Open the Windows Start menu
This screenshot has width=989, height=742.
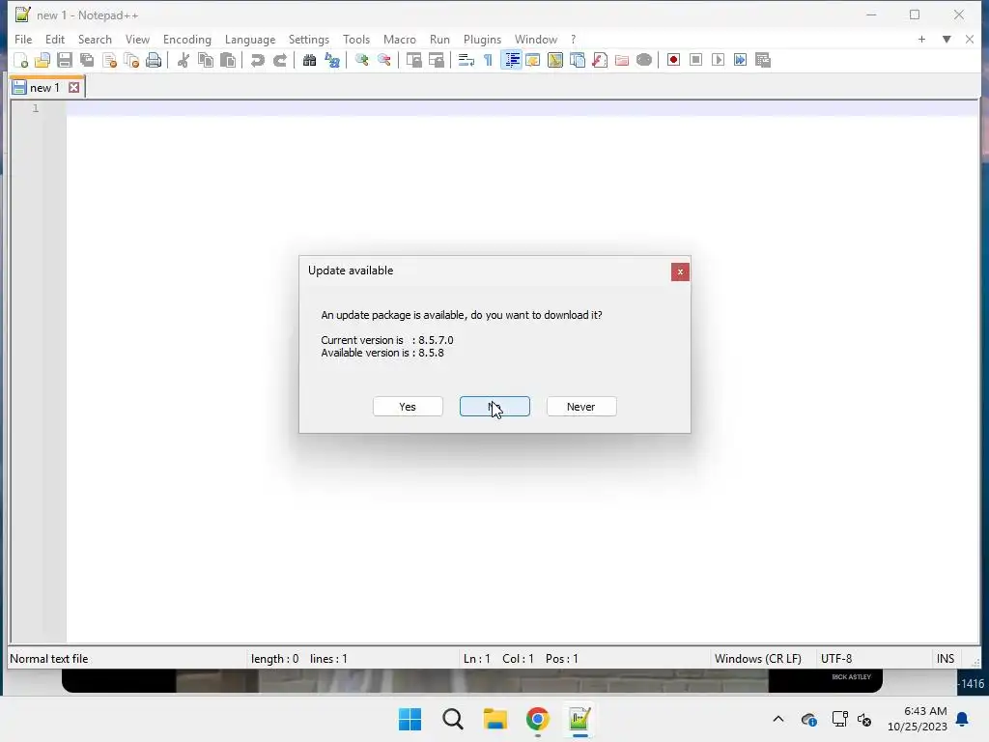410,719
